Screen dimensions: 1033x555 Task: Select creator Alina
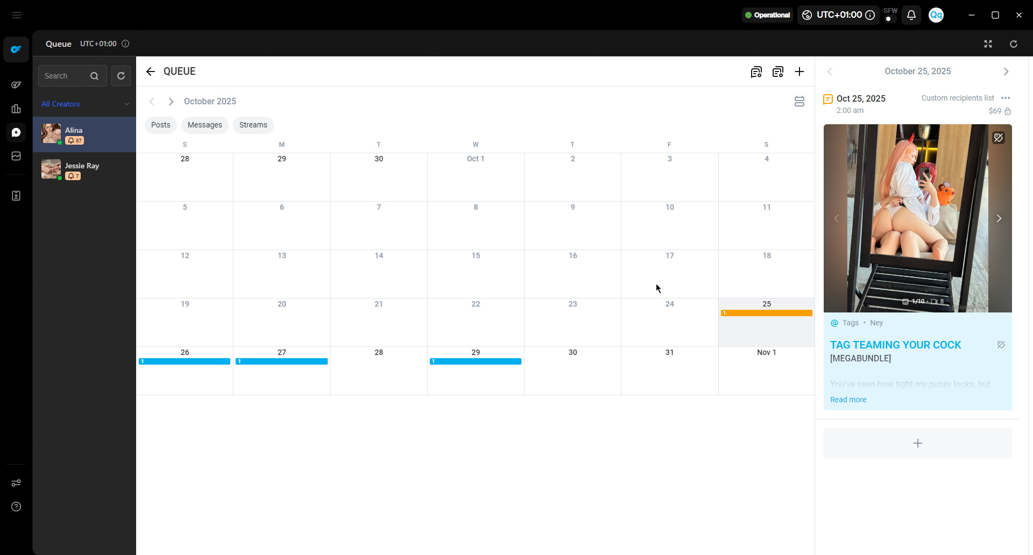(84, 134)
